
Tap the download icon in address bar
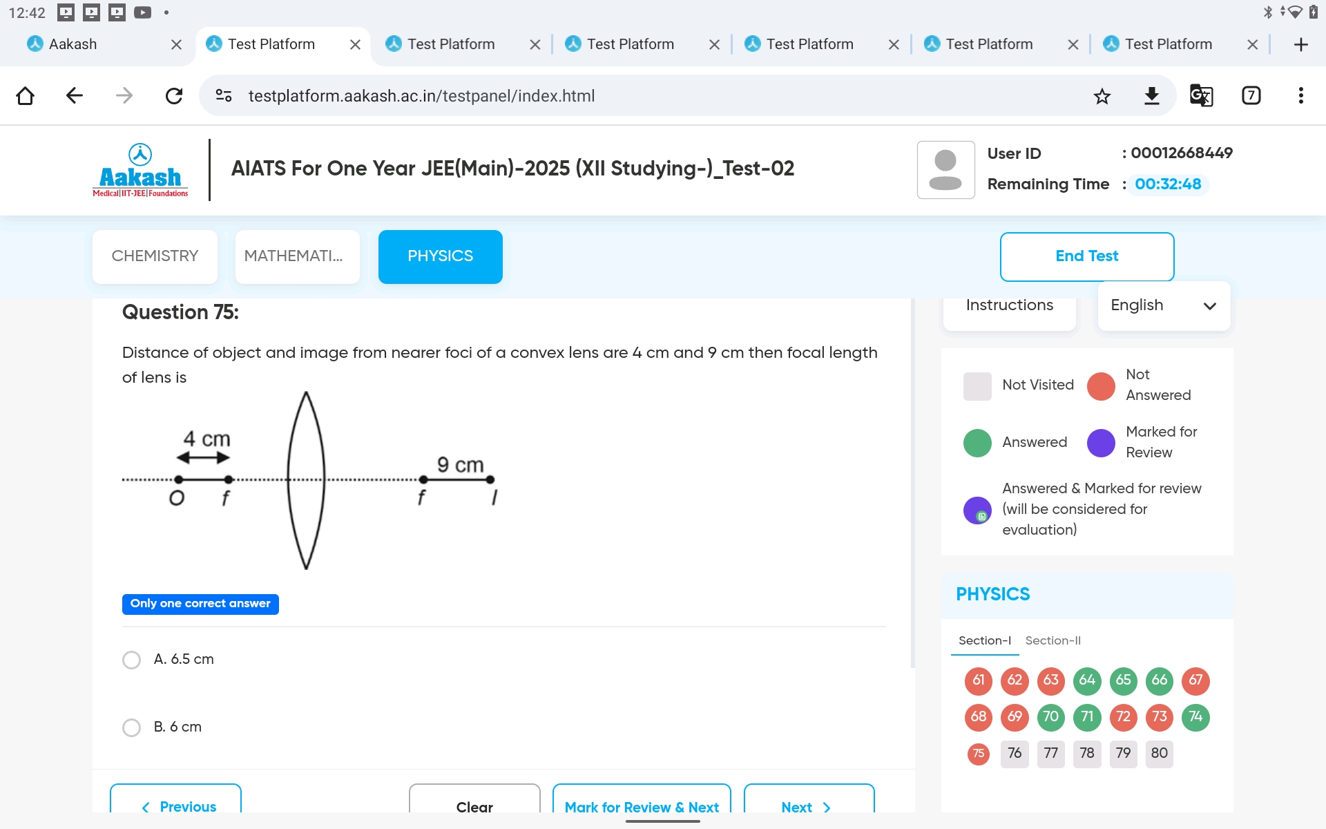coord(1152,95)
